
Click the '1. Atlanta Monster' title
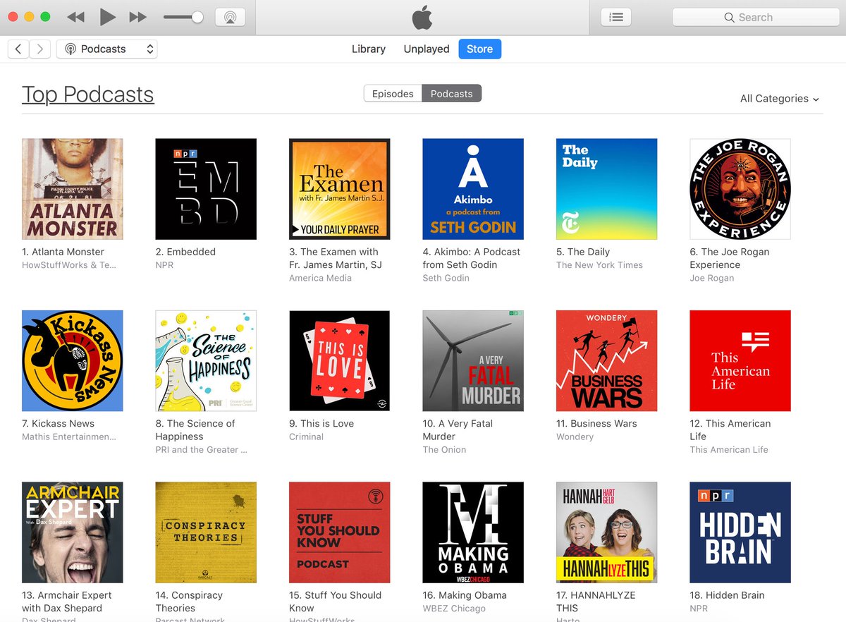pos(63,252)
